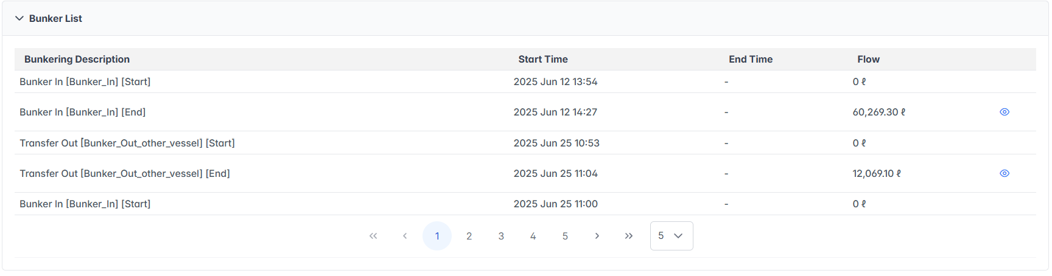Select page 1 in pagination
Image resolution: width=1052 pixels, height=276 pixels.
(437, 236)
